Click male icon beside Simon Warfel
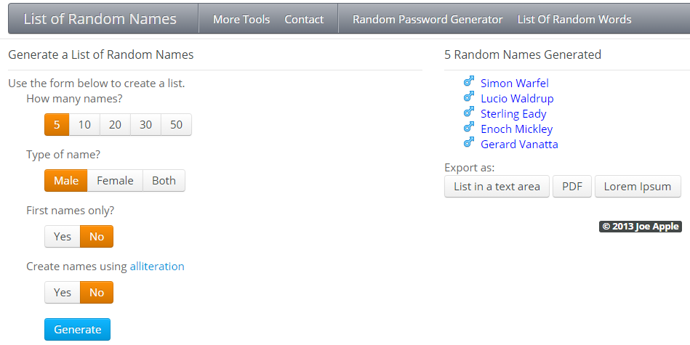This screenshot has height=345, width=690. pyautogui.click(x=469, y=82)
